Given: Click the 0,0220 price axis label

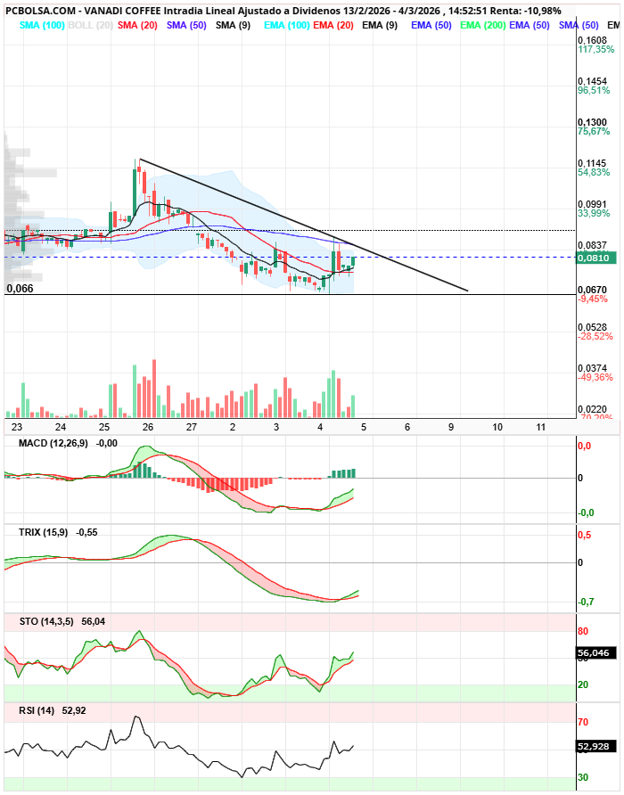Looking at the screenshot, I should (x=592, y=409).
